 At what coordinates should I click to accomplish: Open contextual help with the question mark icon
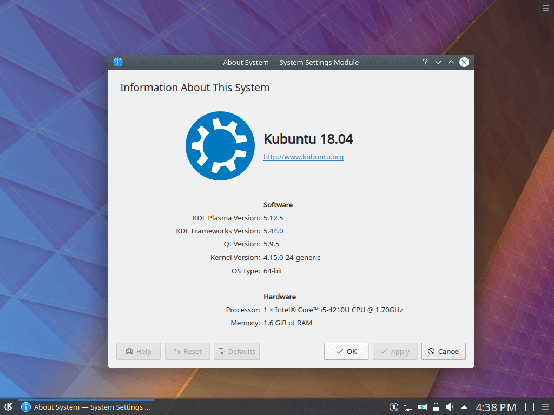pyautogui.click(x=425, y=62)
